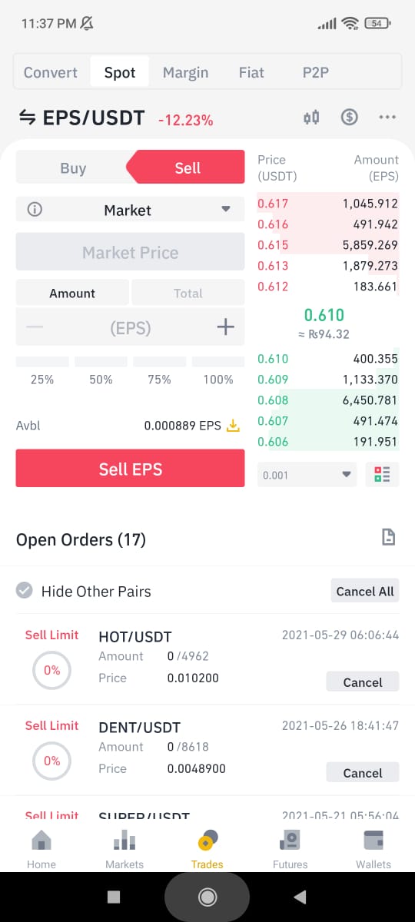This screenshot has width=415, height=922.
Task: Tap the dollar coin icon
Action: pyautogui.click(x=350, y=118)
